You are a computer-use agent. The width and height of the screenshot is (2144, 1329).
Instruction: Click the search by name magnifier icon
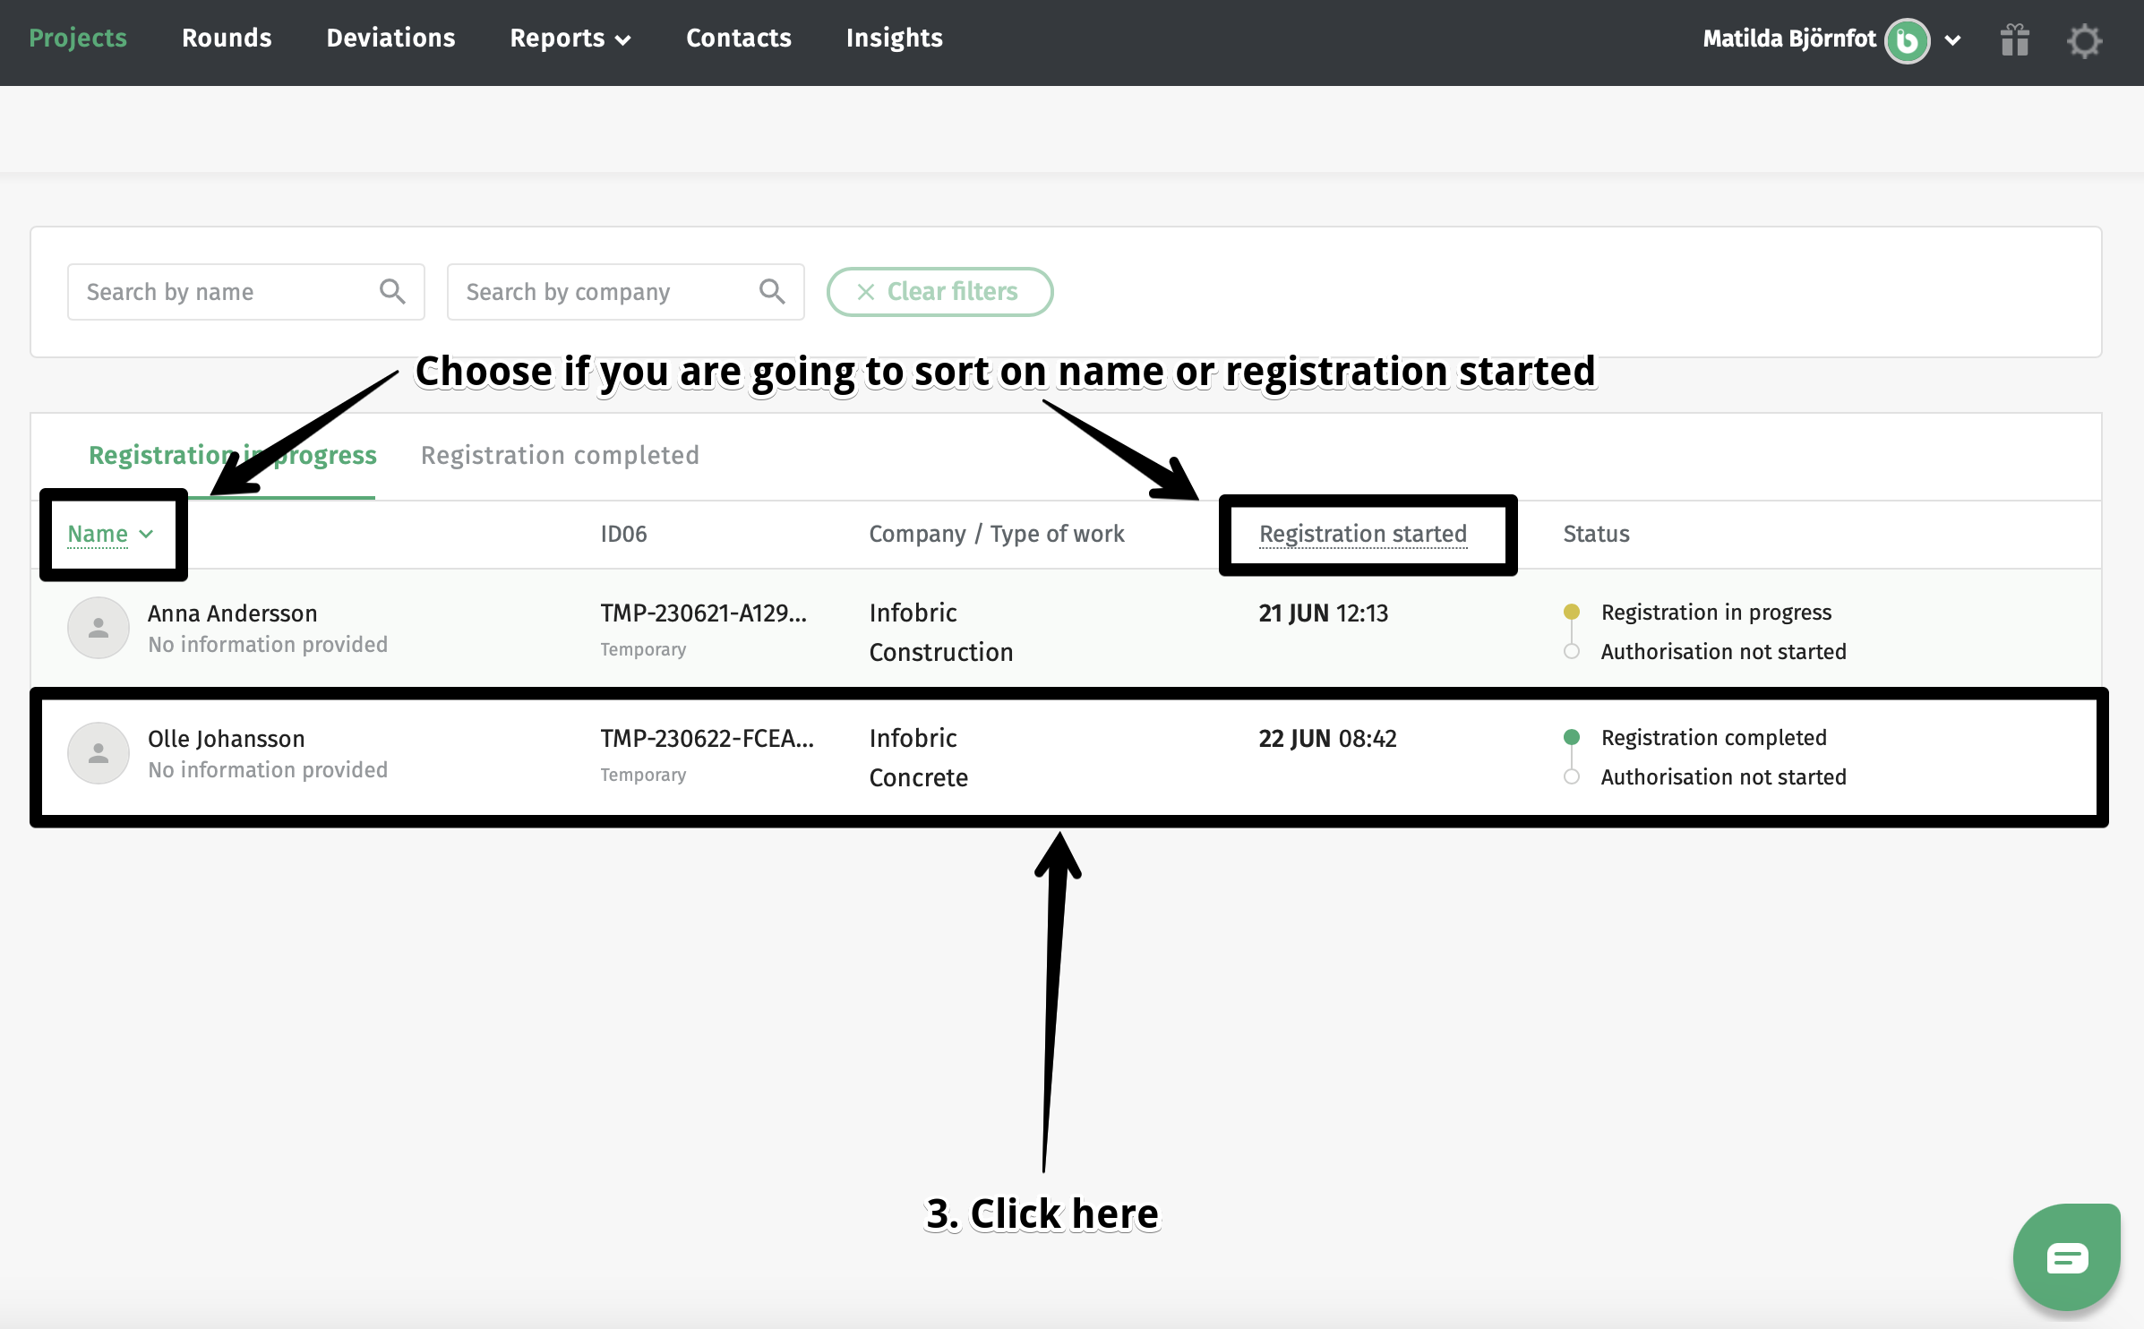[x=392, y=291]
